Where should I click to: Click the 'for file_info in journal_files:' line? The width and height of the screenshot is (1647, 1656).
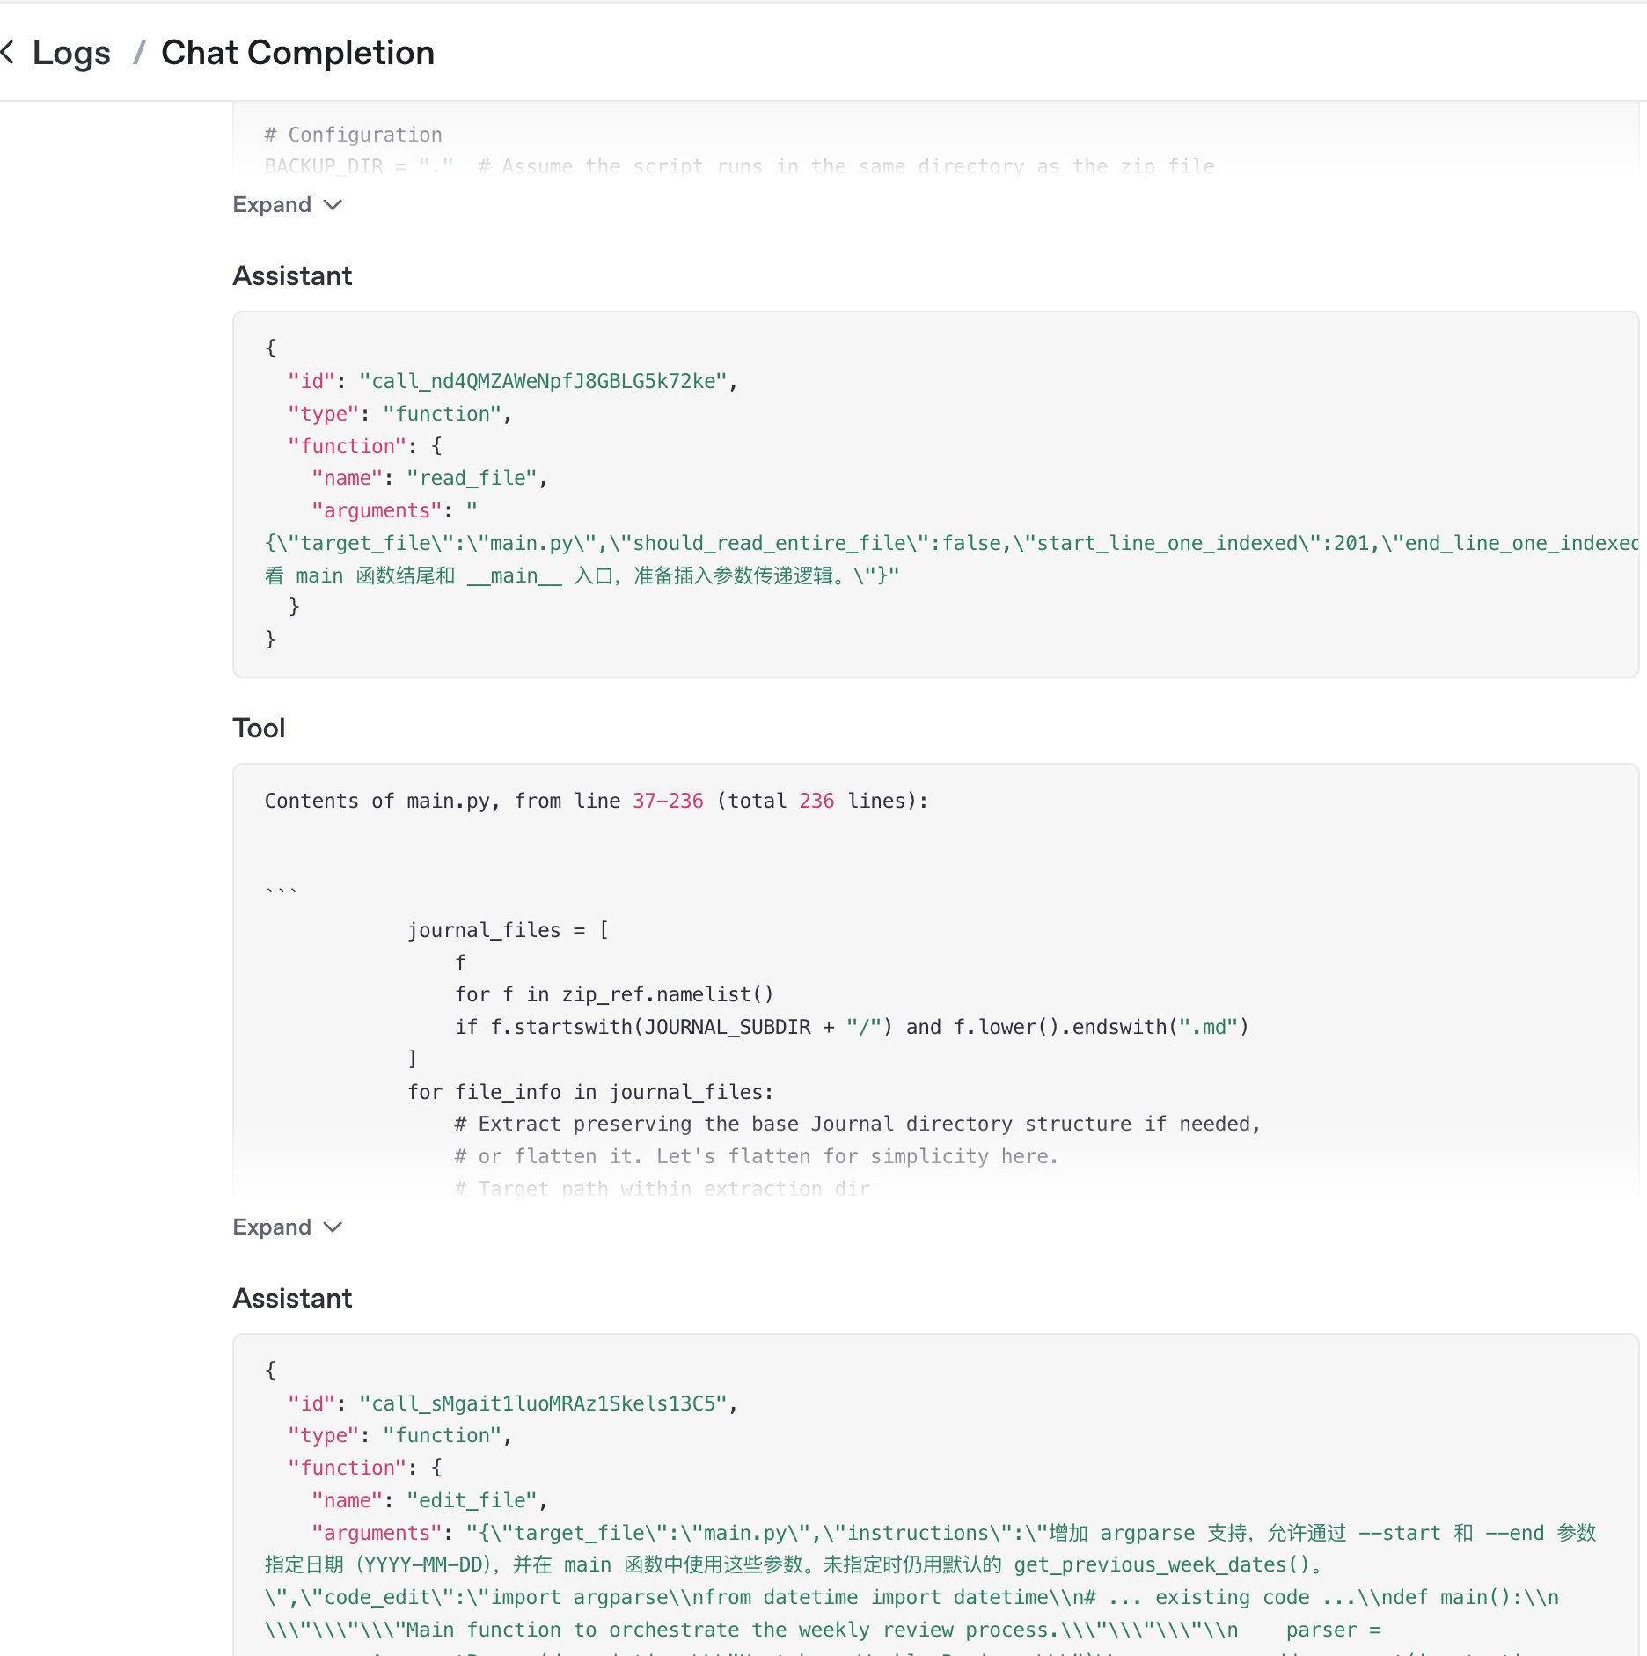pyautogui.click(x=590, y=1092)
